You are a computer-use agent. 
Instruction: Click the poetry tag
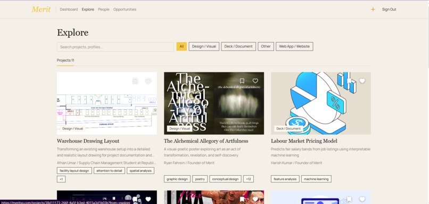point(200,179)
